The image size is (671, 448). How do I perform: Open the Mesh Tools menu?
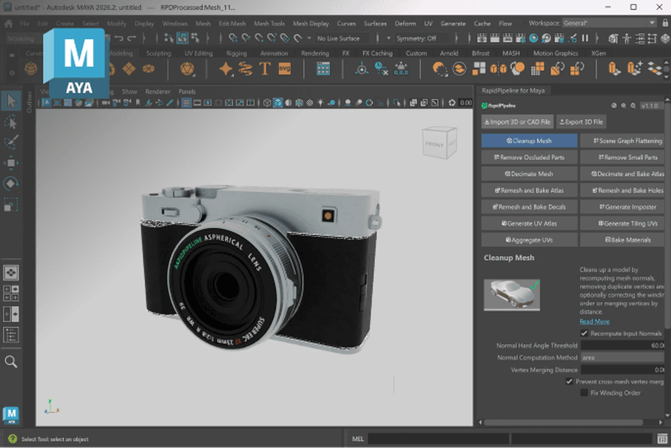pyautogui.click(x=269, y=24)
